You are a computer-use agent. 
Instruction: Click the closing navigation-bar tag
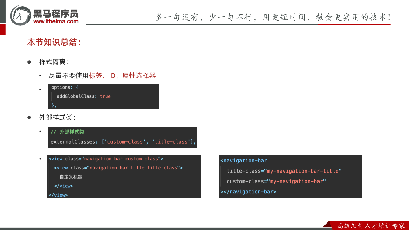pos(248,192)
